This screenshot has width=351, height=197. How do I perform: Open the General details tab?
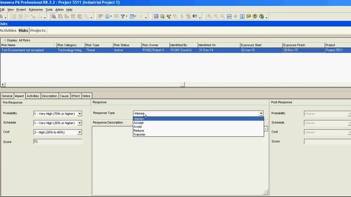click(7, 96)
